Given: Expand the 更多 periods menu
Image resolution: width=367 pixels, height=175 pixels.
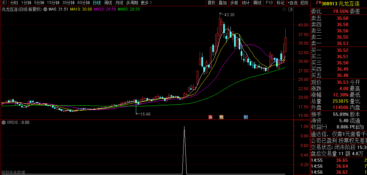Looking at the screenshot, I should coord(146,3).
